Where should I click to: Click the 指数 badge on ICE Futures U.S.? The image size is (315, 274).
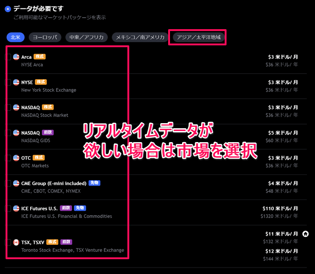(66, 208)
